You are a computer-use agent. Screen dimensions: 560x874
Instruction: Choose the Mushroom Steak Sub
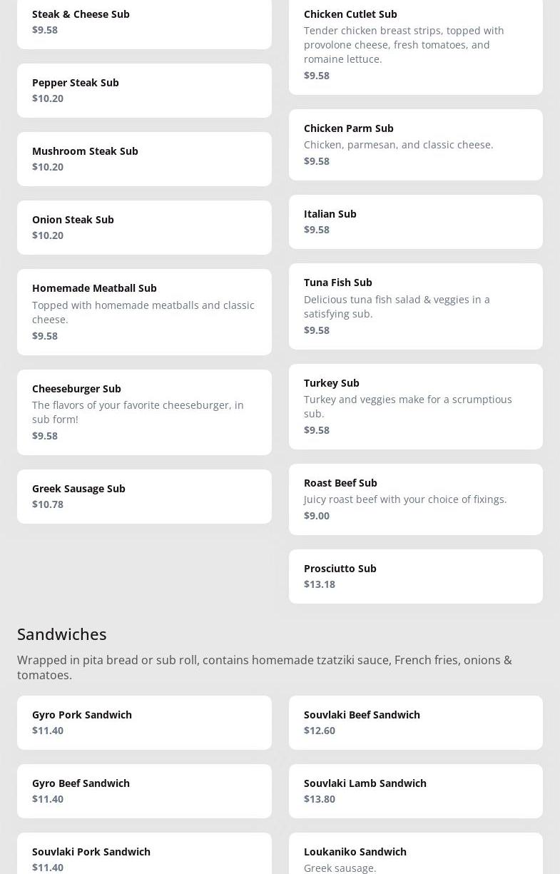tap(144, 159)
